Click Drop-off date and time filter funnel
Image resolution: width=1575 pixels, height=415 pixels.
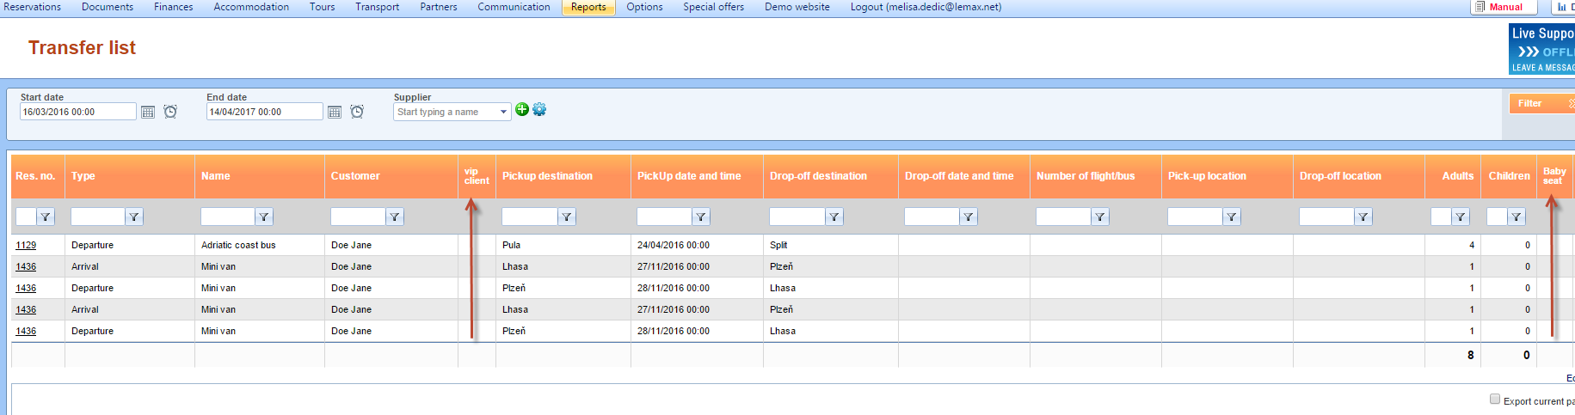(x=969, y=217)
